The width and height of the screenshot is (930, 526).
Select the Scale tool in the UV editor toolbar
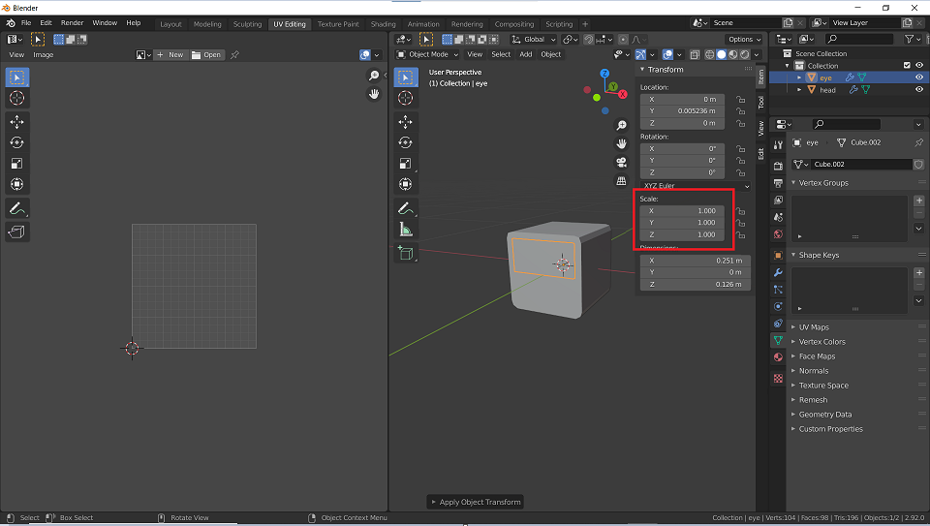point(16,164)
